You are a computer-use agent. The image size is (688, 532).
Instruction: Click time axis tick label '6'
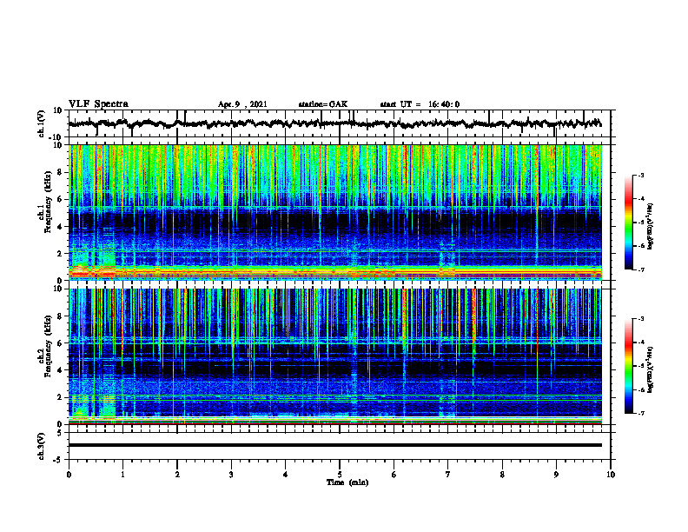pyautogui.click(x=394, y=475)
